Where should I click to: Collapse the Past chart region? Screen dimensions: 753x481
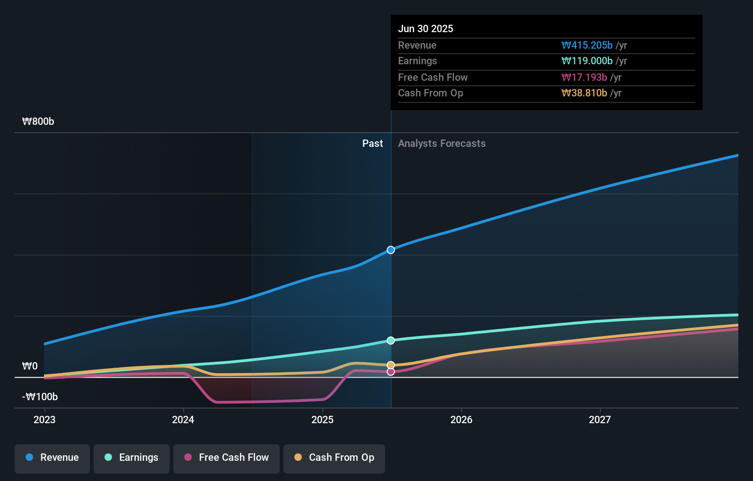point(372,143)
